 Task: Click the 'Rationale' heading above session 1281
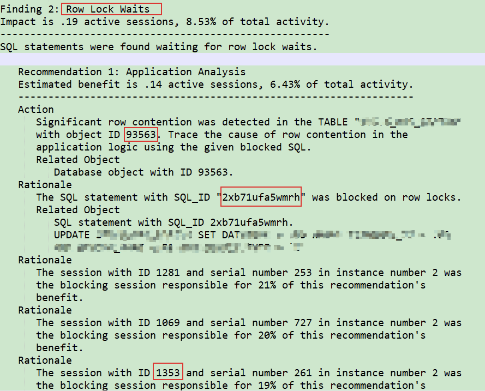coord(45,260)
